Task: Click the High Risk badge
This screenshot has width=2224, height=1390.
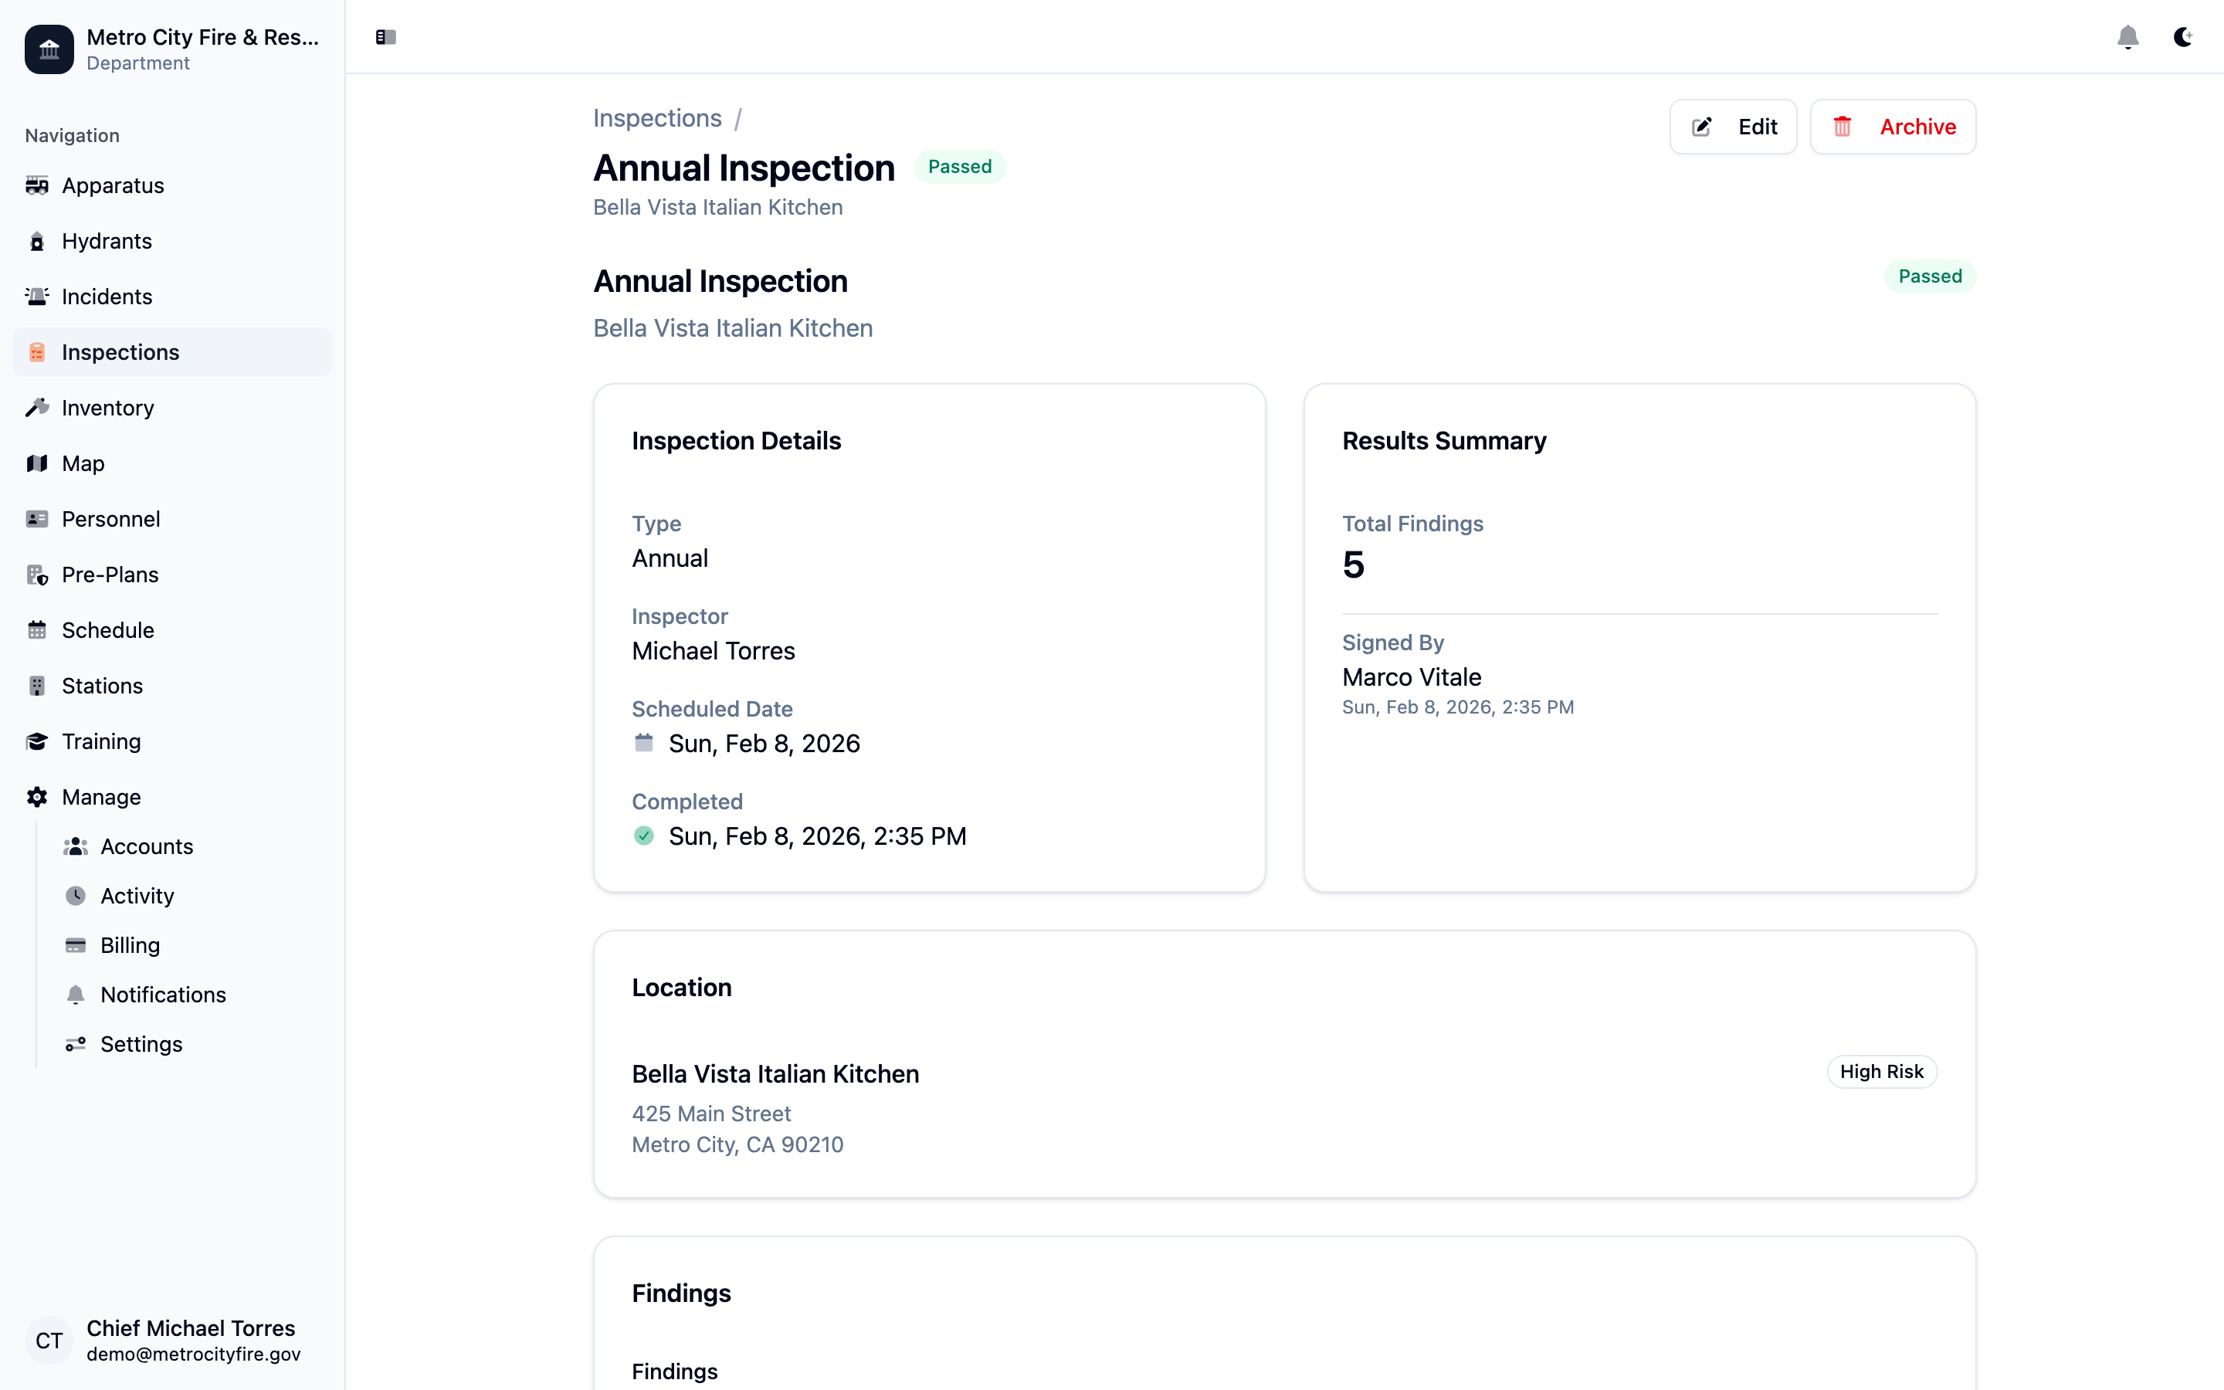Action: (1881, 1072)
